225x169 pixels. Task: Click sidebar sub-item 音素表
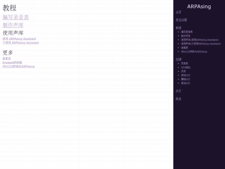[185, 48]
